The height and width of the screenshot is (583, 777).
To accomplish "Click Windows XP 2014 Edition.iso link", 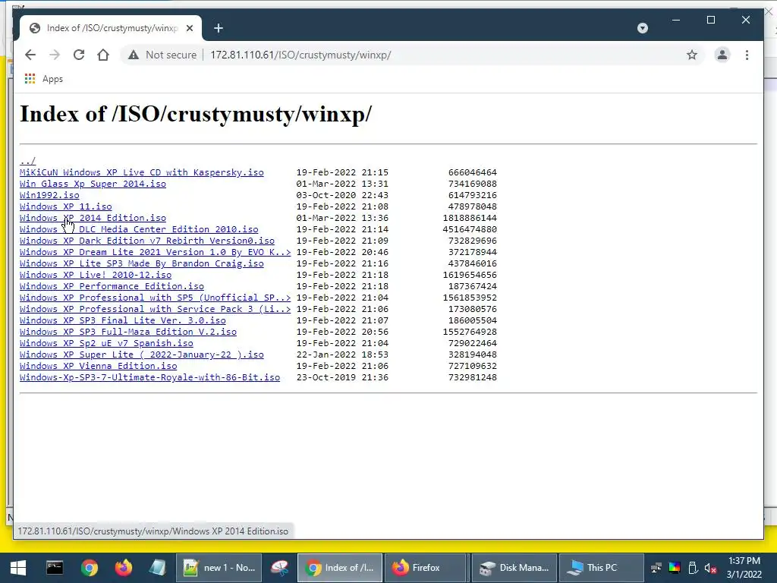I will pyautogui.click(x=93, y=218).
